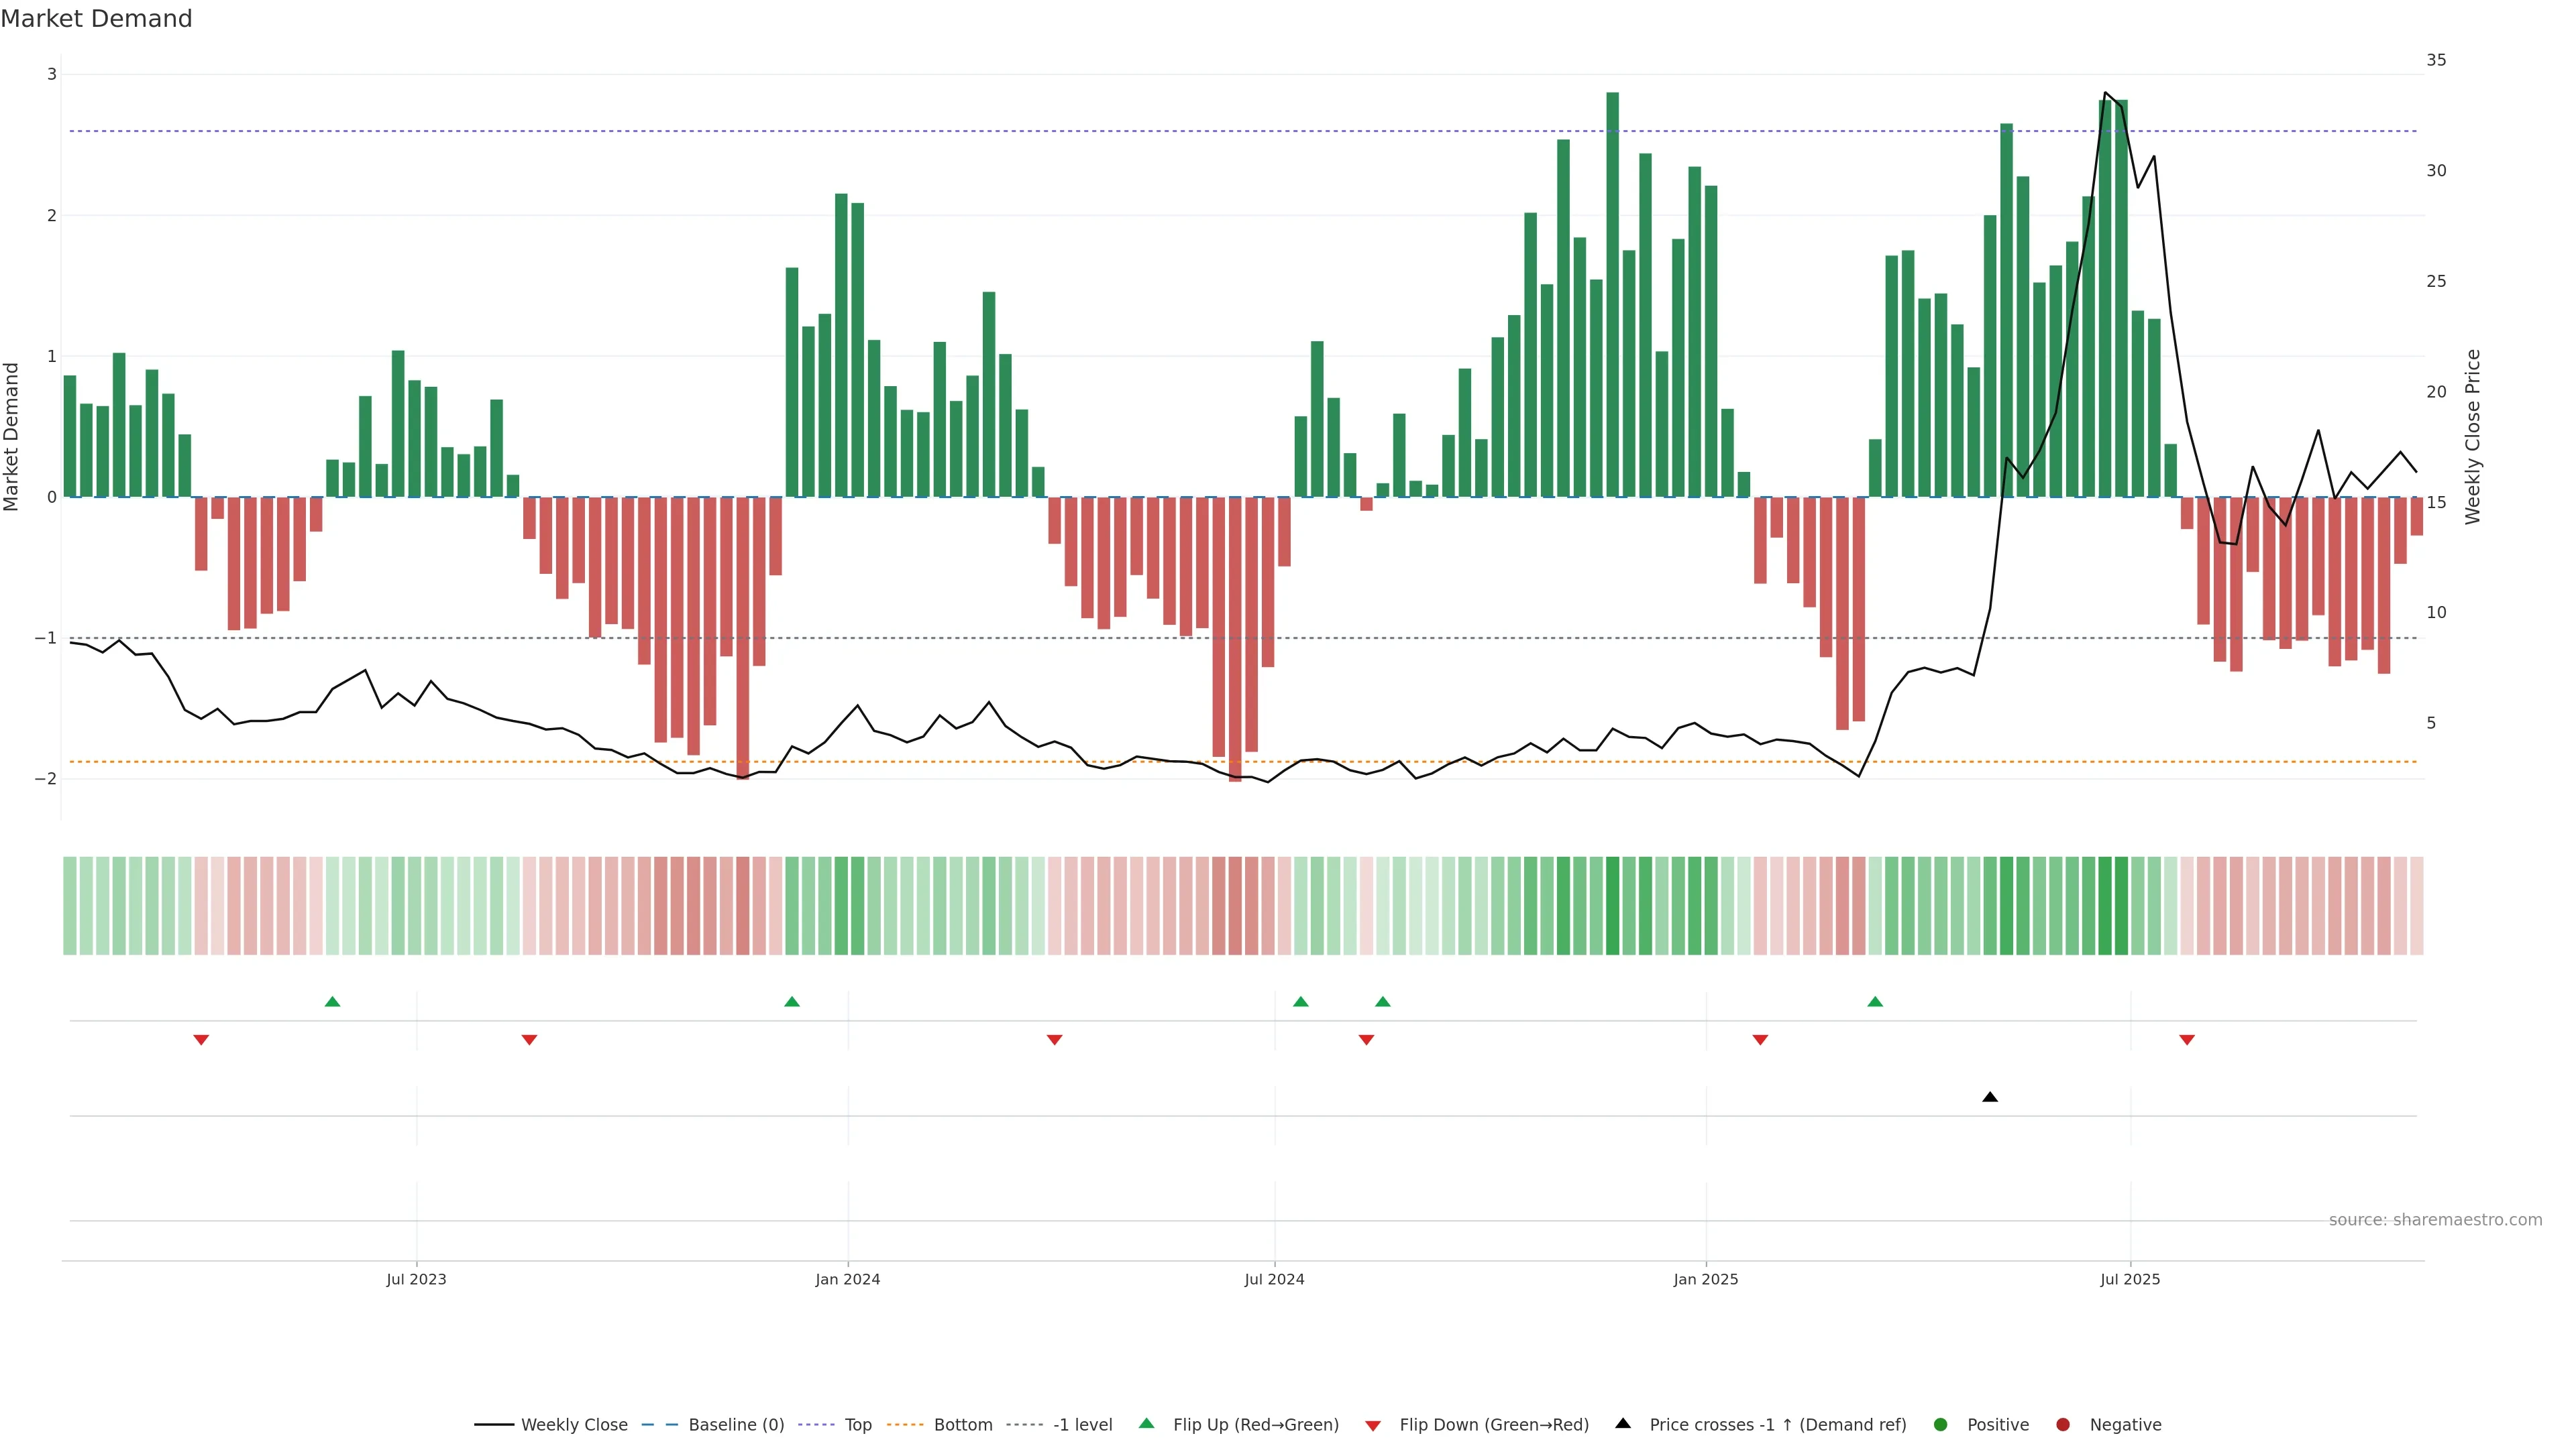Click the Negative red circle legend icon
Image resolution: width=2576 pixels, height=1448 pixels.
point(2063,1425)
